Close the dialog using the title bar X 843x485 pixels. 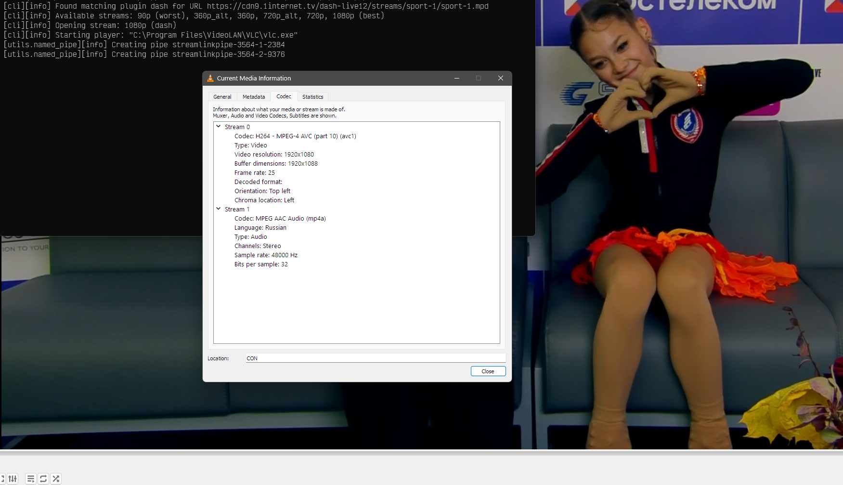point(500,78)
